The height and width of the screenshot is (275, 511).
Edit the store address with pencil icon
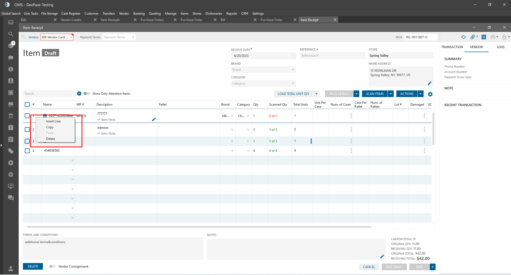click(x=429, y=84)
